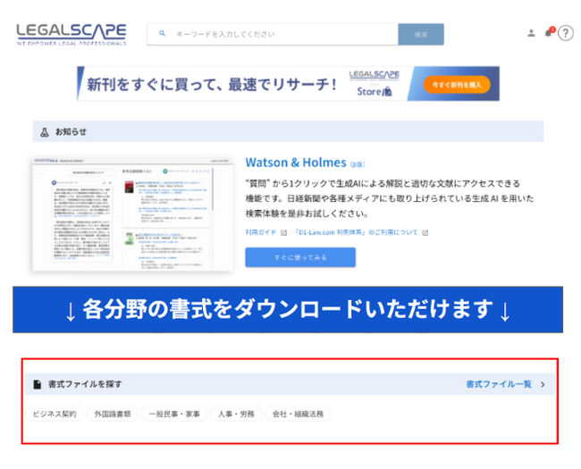
Task: Open the user account icon
Action: [x=531, y=33]
